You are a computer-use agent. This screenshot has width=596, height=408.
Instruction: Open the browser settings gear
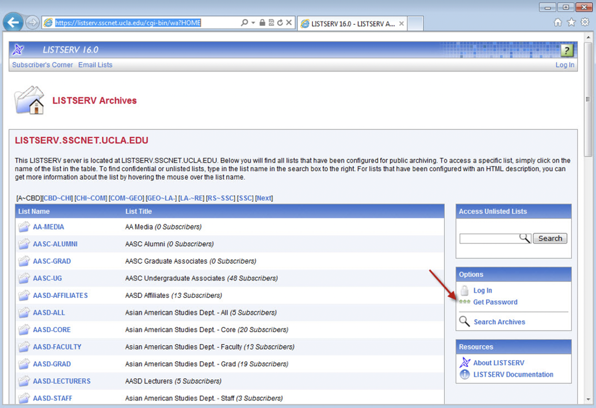coord(585,22)
